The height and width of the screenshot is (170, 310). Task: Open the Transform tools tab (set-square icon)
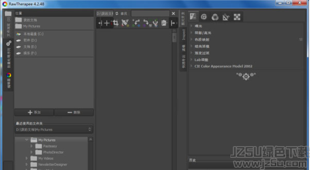[226, 17]
